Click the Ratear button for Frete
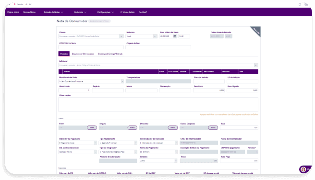 (x=92, y=127)
